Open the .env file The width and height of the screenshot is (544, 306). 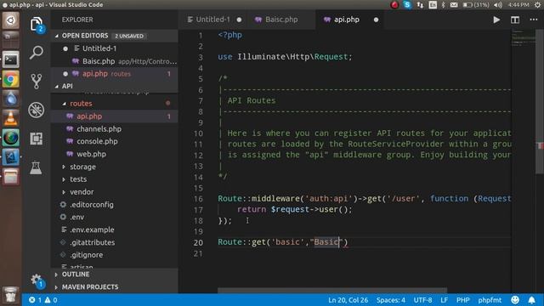coord(77,218)
